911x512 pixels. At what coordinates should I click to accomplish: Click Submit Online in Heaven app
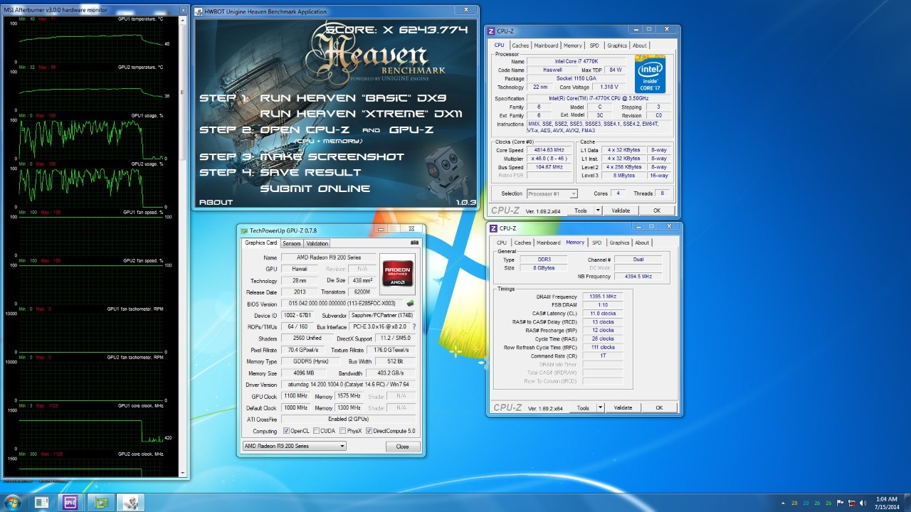tap(315, 188)
